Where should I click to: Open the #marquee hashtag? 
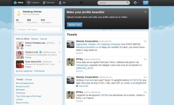(115, 44)
